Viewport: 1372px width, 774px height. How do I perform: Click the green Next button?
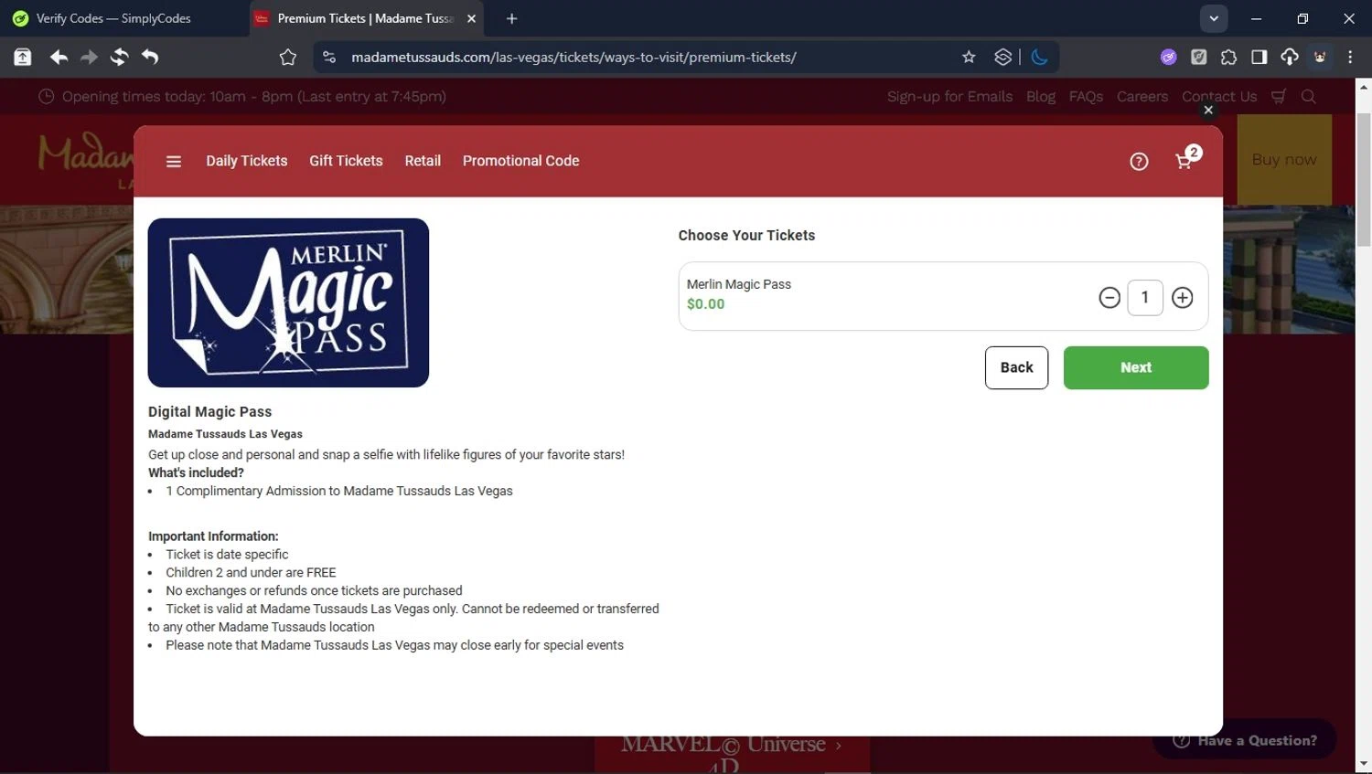[x=1136, y=367]
